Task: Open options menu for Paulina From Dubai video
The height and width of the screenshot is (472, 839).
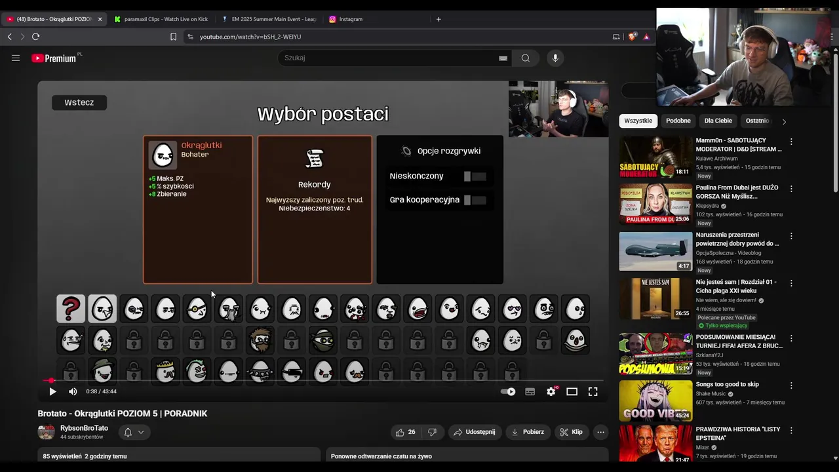Action: click(791, 189)
